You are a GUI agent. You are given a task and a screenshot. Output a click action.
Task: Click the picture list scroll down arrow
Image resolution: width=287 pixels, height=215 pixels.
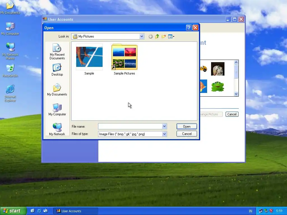pyautogui.click(x=236, y=94)
